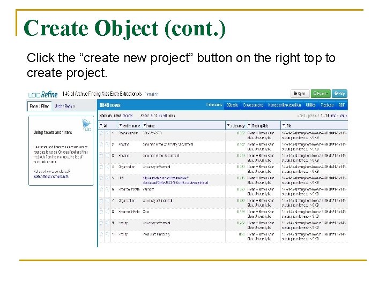
Task: Flag row 4, University of Vermont organization
Action: 107,167
